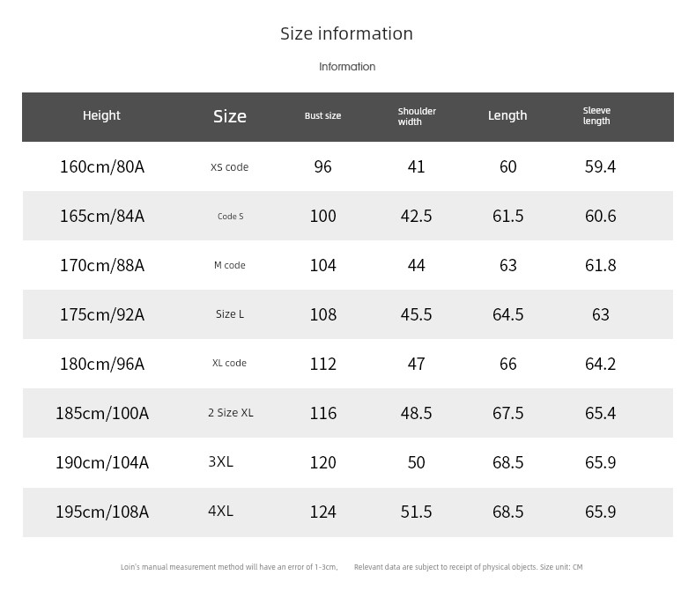696x597 pixels.
Task: Select the 'XL code' size cell
Action: tap(229, 363)
